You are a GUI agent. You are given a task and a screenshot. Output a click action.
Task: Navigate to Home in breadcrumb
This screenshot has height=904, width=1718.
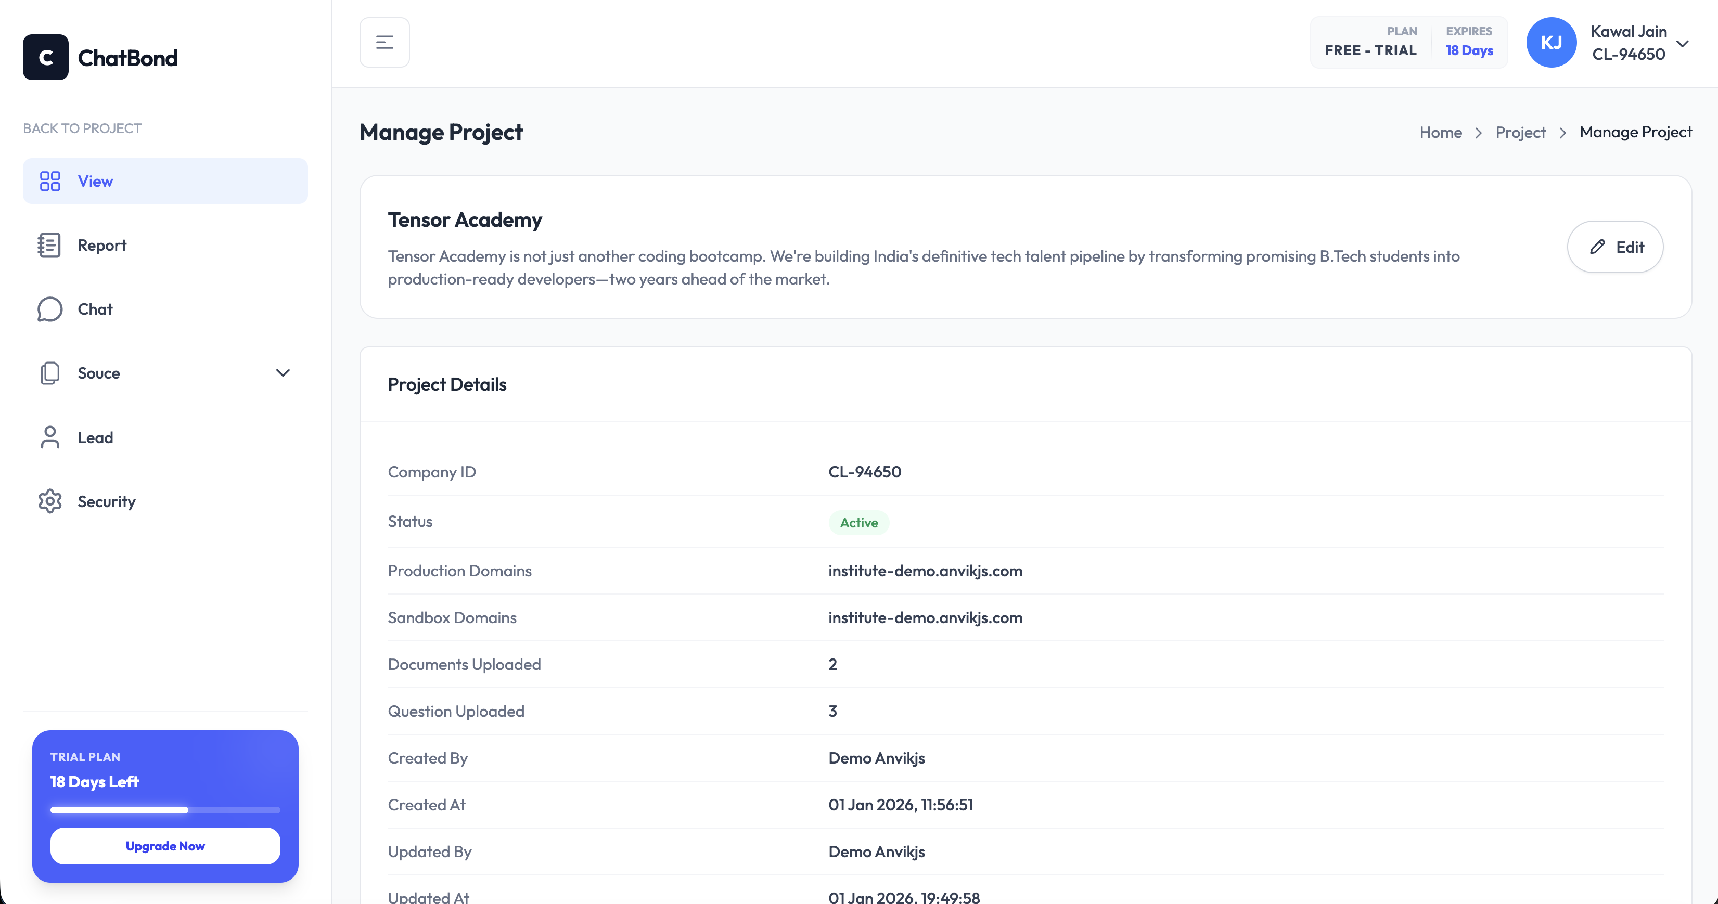point(1441,132)
